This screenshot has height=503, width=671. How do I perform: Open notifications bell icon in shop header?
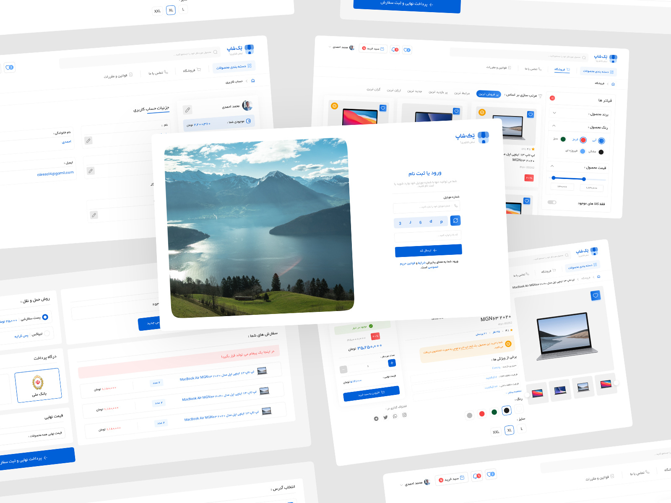pos(395,49)
